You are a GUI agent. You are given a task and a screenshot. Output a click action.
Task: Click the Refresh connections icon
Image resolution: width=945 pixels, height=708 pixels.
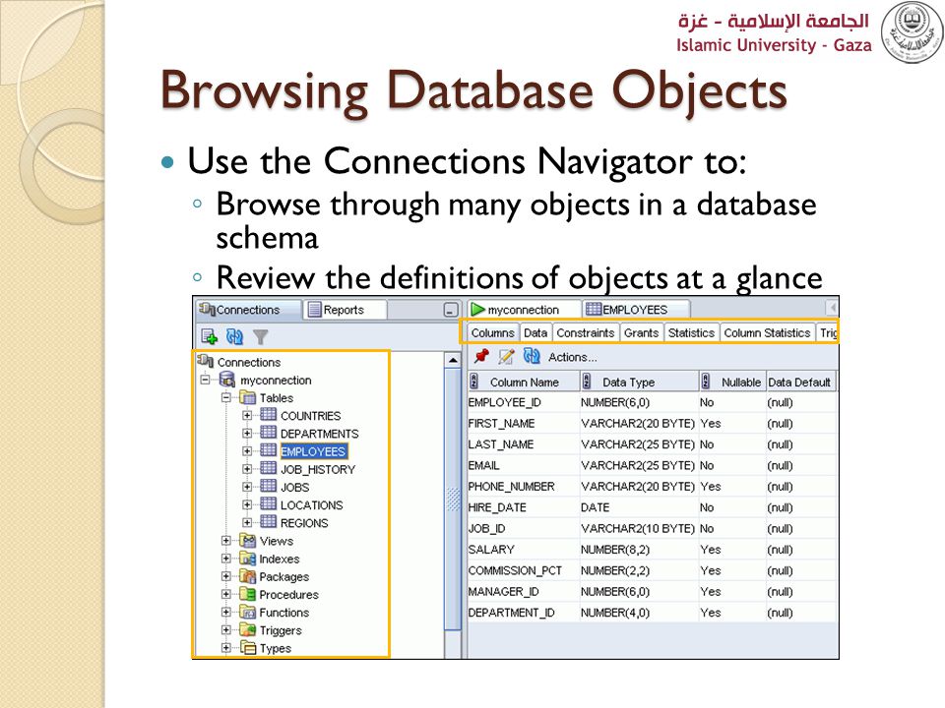pos(234,336)
